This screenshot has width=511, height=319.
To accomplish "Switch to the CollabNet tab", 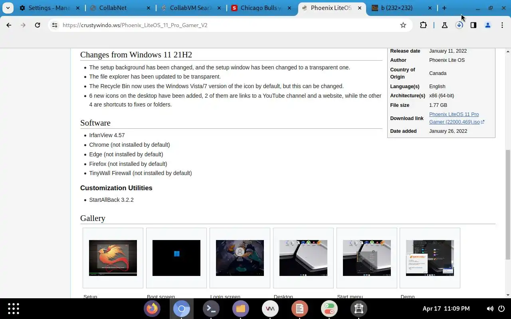I will click(x=121, y=8).
